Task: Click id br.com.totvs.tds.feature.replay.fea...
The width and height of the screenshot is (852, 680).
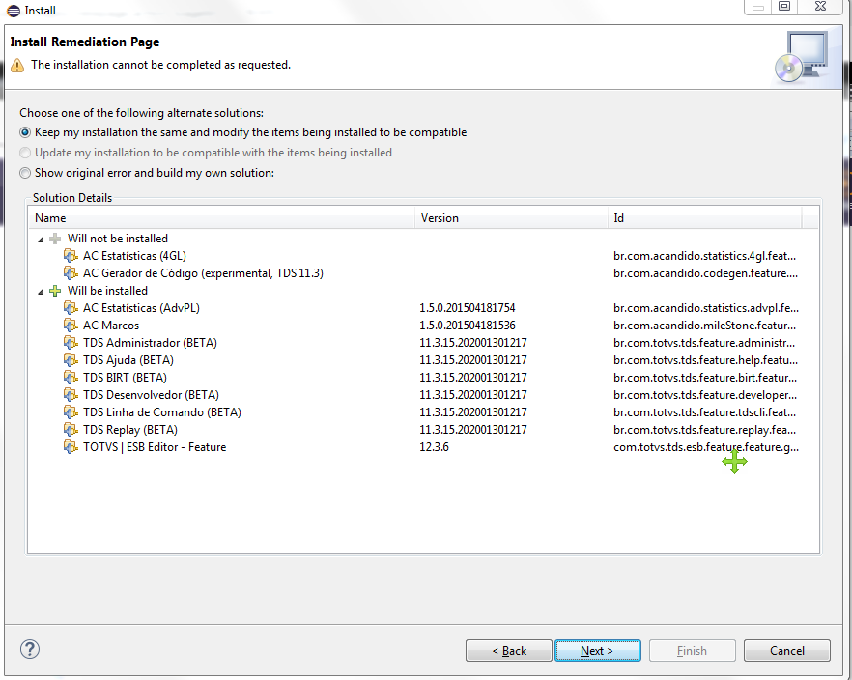Action: point(705,430)
